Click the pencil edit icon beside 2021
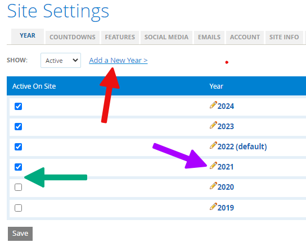Image resolution: width=306 pixels, height=247 pixels. pyautogui.click(x=213, y=166)
